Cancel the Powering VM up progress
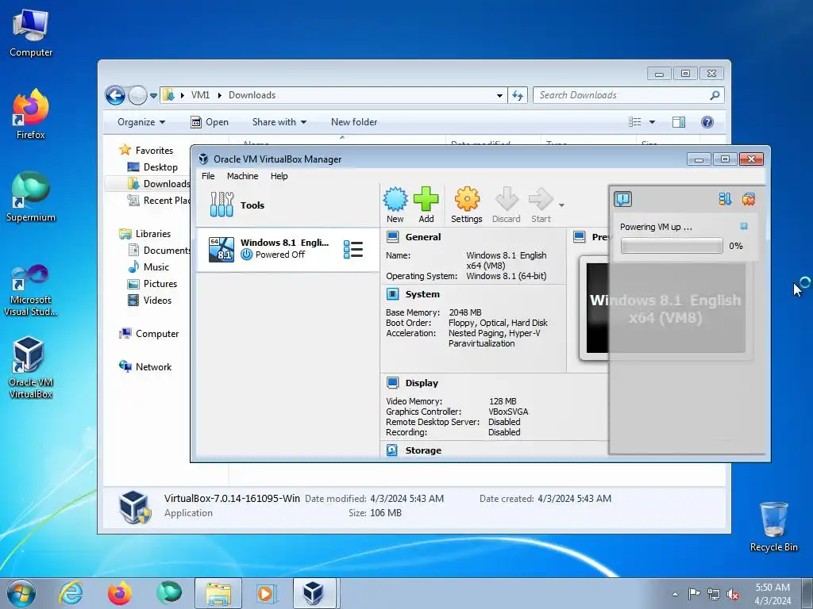The height and width of the screenshot is (609, 813). 744,226
